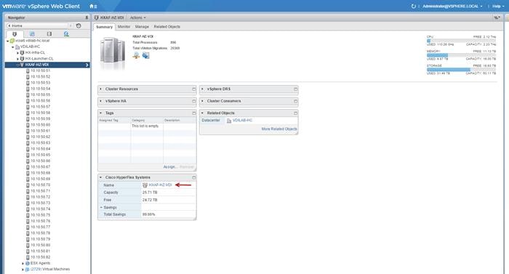Switch to the main Related Objects tab
Image resolution: width=509 pixels, height=274 pixels.
tap(167, 27)
